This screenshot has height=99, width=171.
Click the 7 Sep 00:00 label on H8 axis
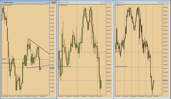tap(156, 96)
